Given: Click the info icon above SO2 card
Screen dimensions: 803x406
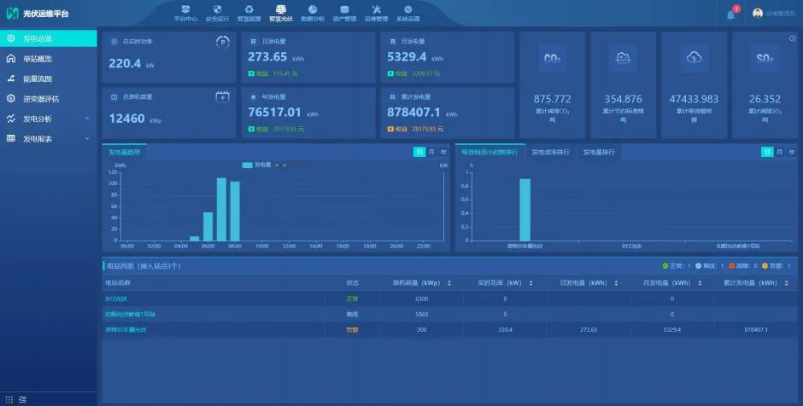Looking at the screenshot, I should [x=792, y=38].
